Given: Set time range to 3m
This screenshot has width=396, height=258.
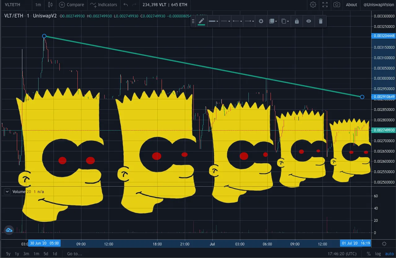Looking at the screenshot, I should tap(26, 254).
